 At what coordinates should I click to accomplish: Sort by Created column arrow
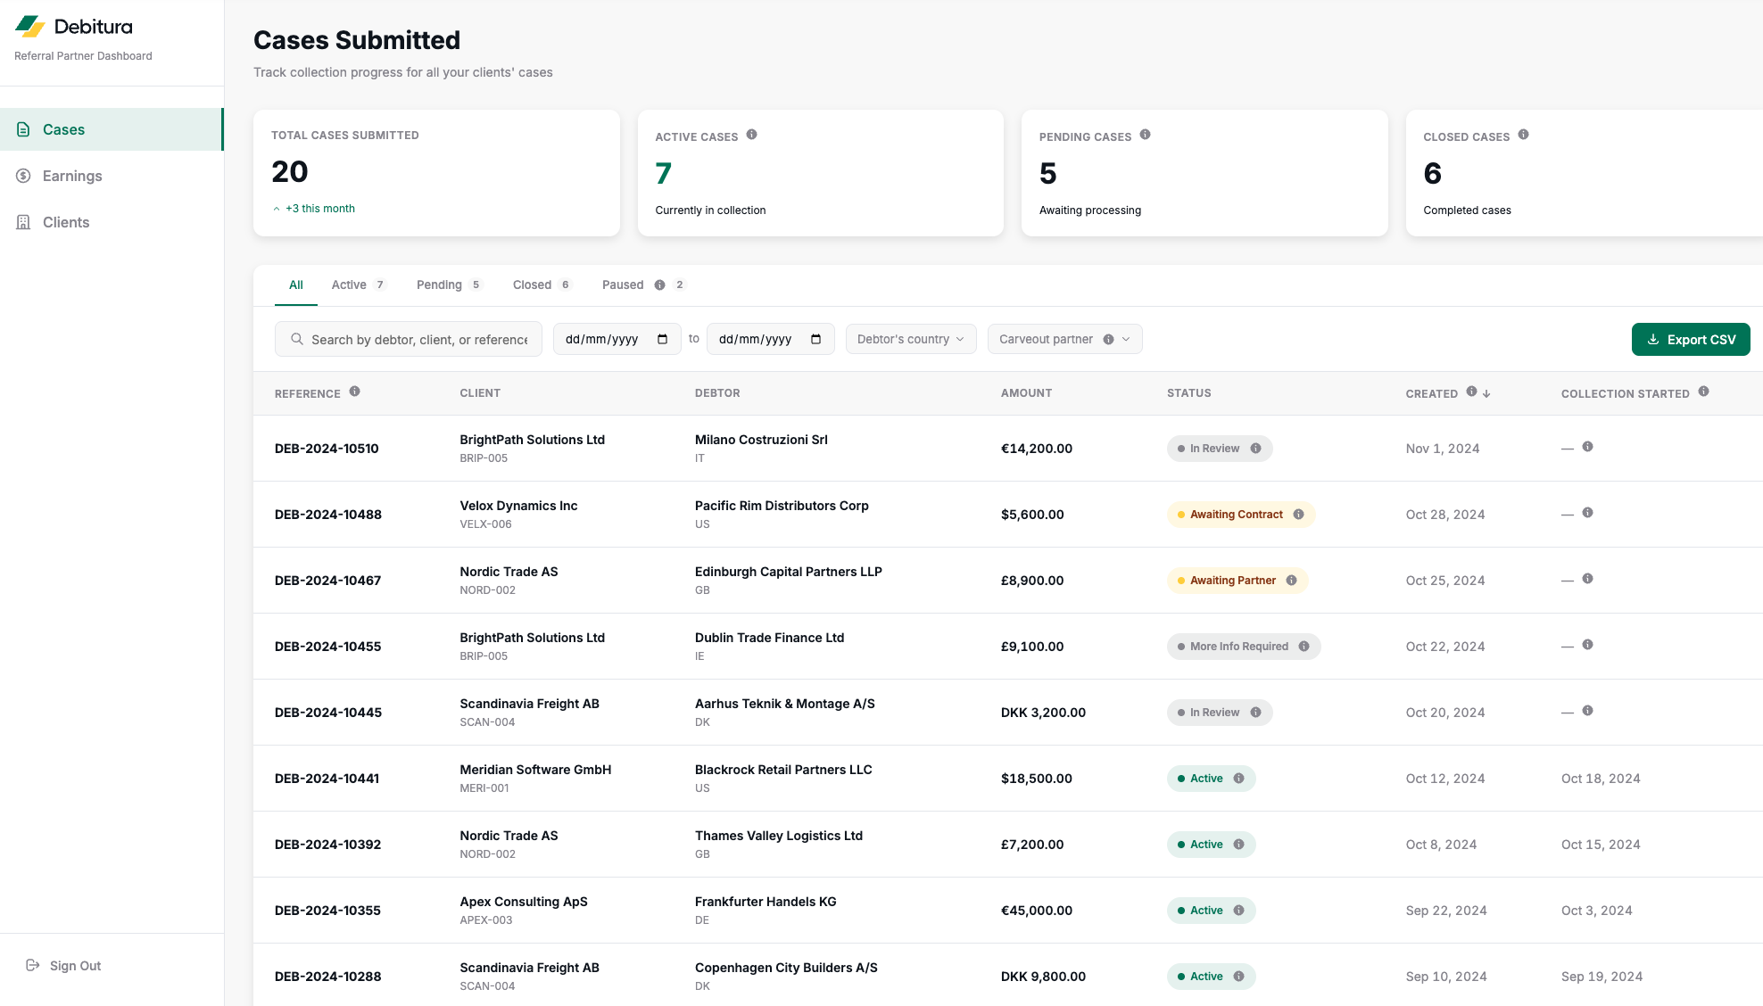pos(1486,393)
